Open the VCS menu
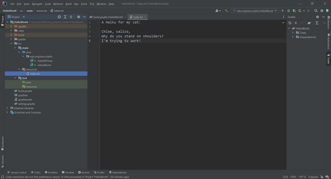 (92, 4)
